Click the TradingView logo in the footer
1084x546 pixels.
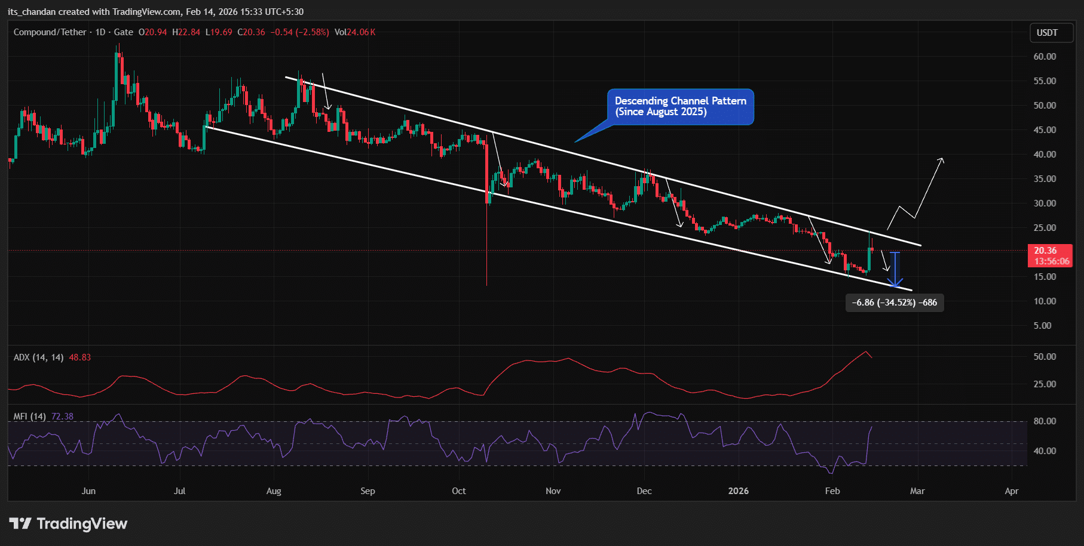point(68,524)
